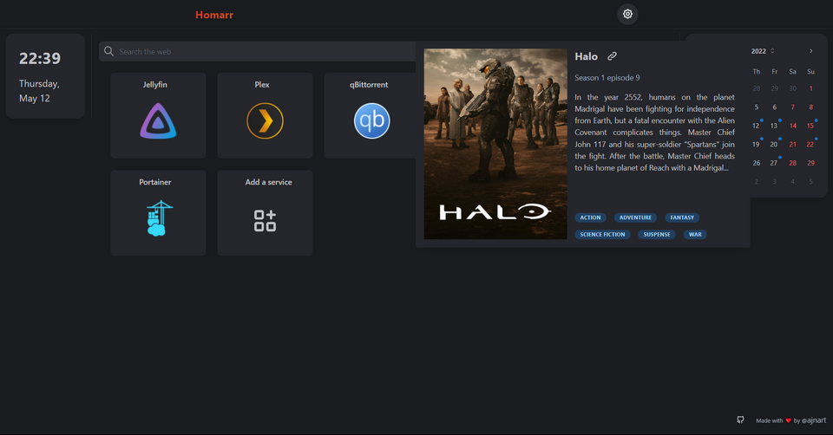Pick Saturday 21 on the calendar
Screen dimensions: 833x435
[792, 145]
